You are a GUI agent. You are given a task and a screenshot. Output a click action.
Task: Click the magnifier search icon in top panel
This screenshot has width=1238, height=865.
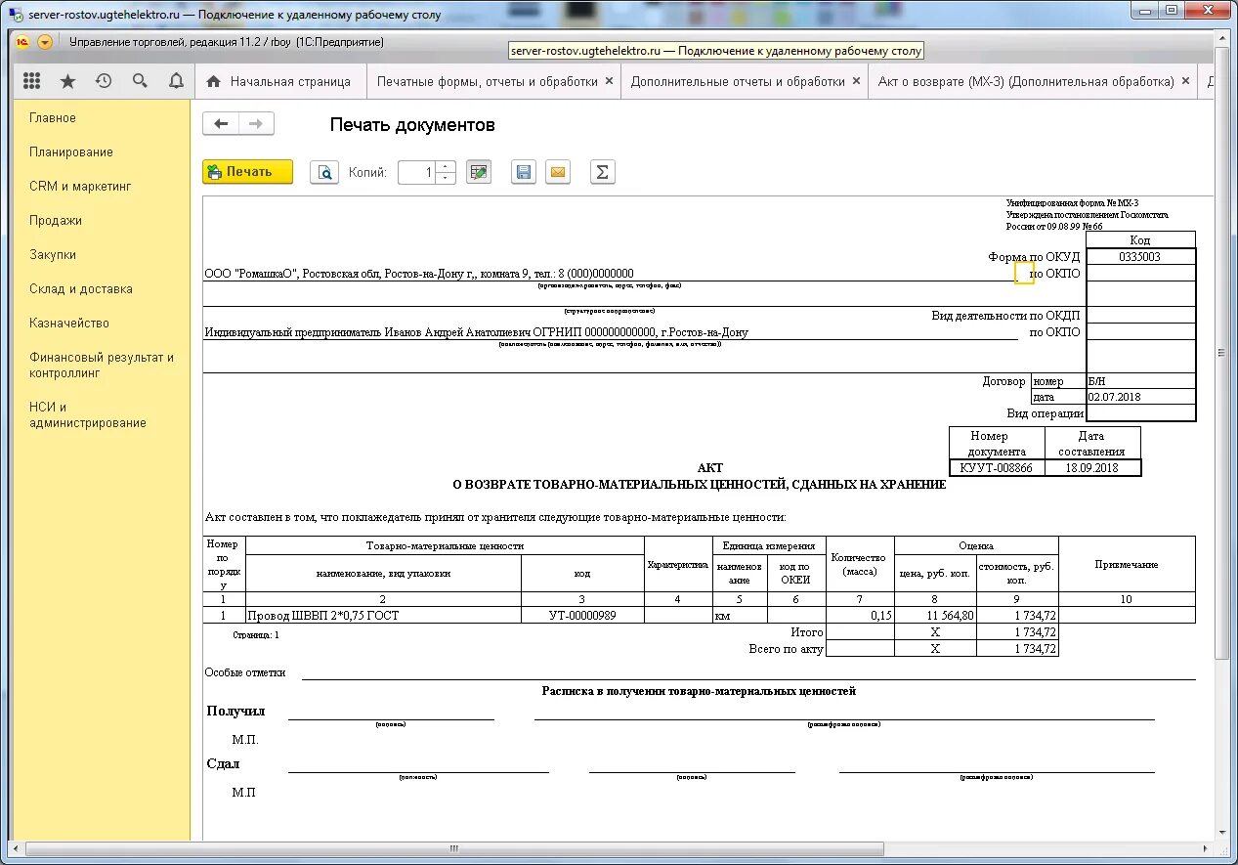click(x=140, y=81)
